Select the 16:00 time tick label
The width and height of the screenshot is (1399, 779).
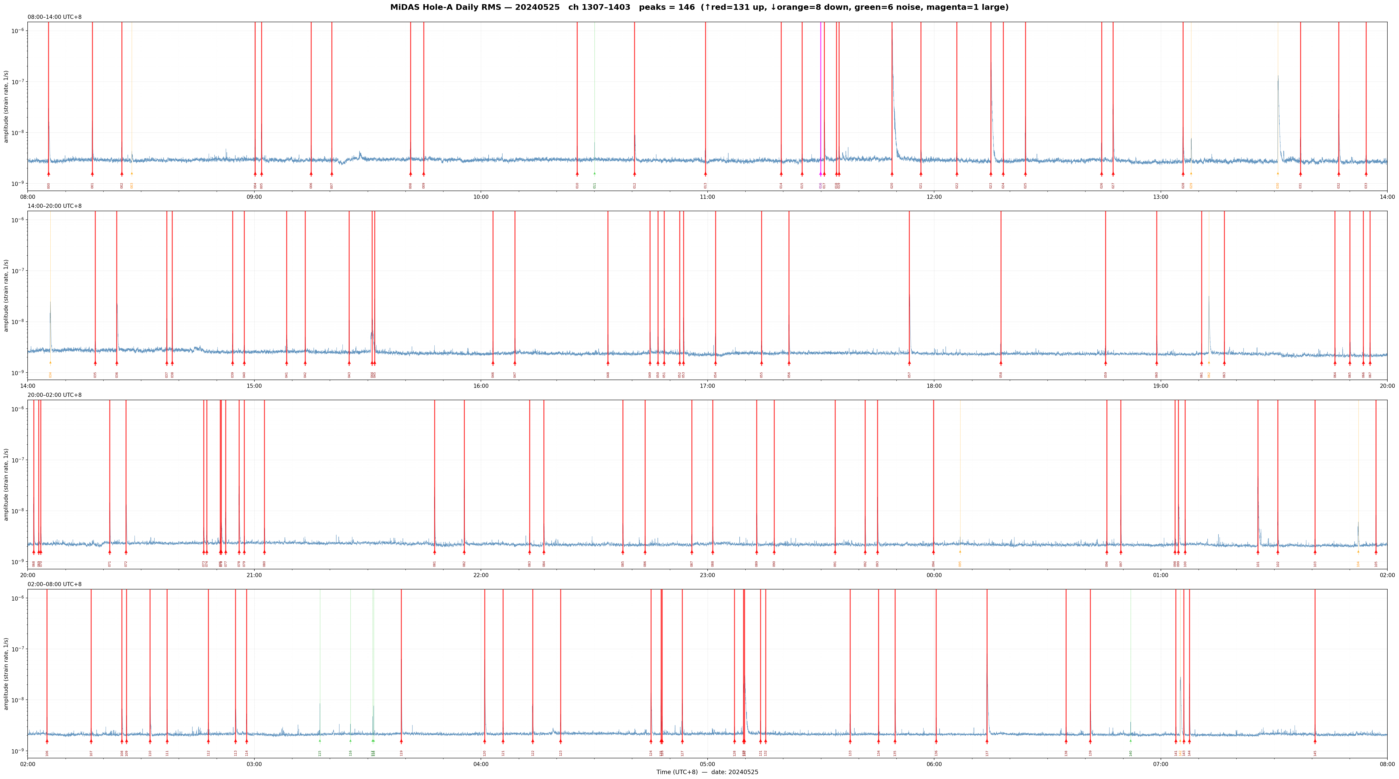coord(481,386)
